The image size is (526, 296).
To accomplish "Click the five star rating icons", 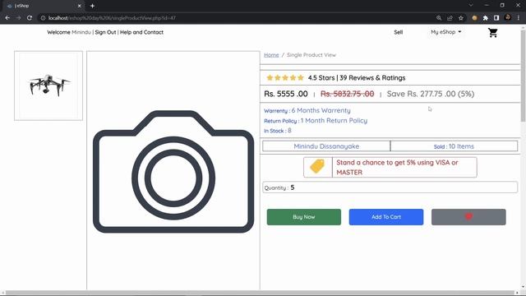I will (285, 78).
